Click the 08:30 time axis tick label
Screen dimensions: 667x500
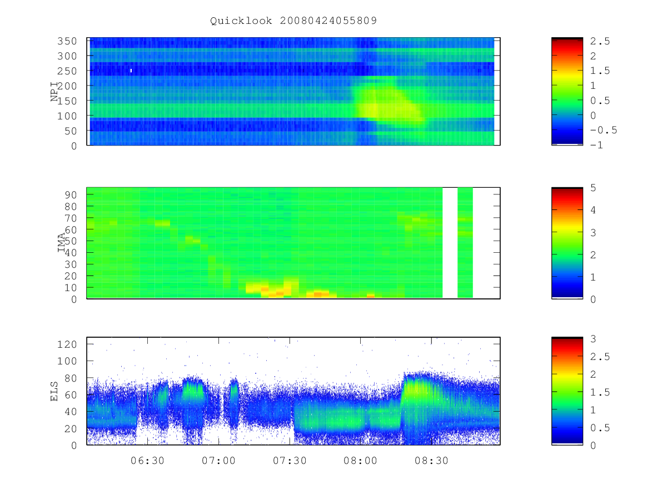tap(431, 461)
